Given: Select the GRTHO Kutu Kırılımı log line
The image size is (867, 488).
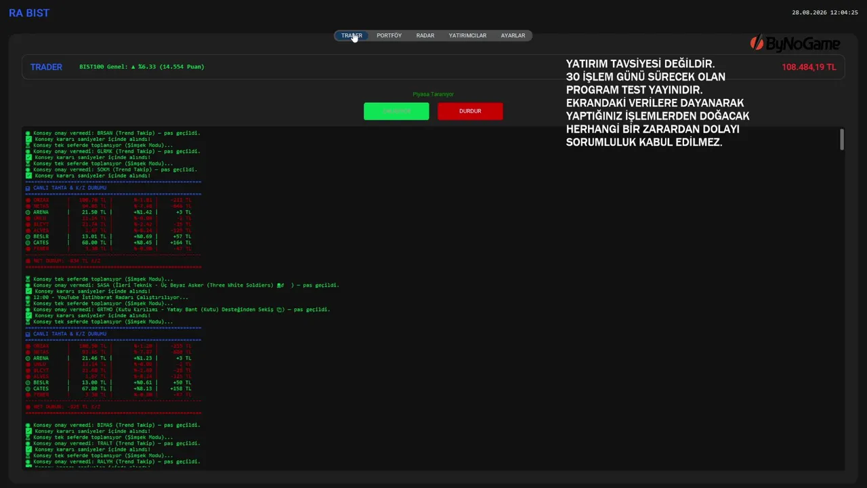Looking at the screenshot, I should pyautogui.click(x=178, y=309).
